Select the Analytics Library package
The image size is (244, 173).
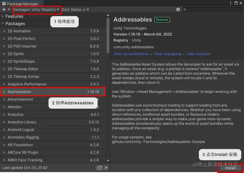click(x=53, y=122)
